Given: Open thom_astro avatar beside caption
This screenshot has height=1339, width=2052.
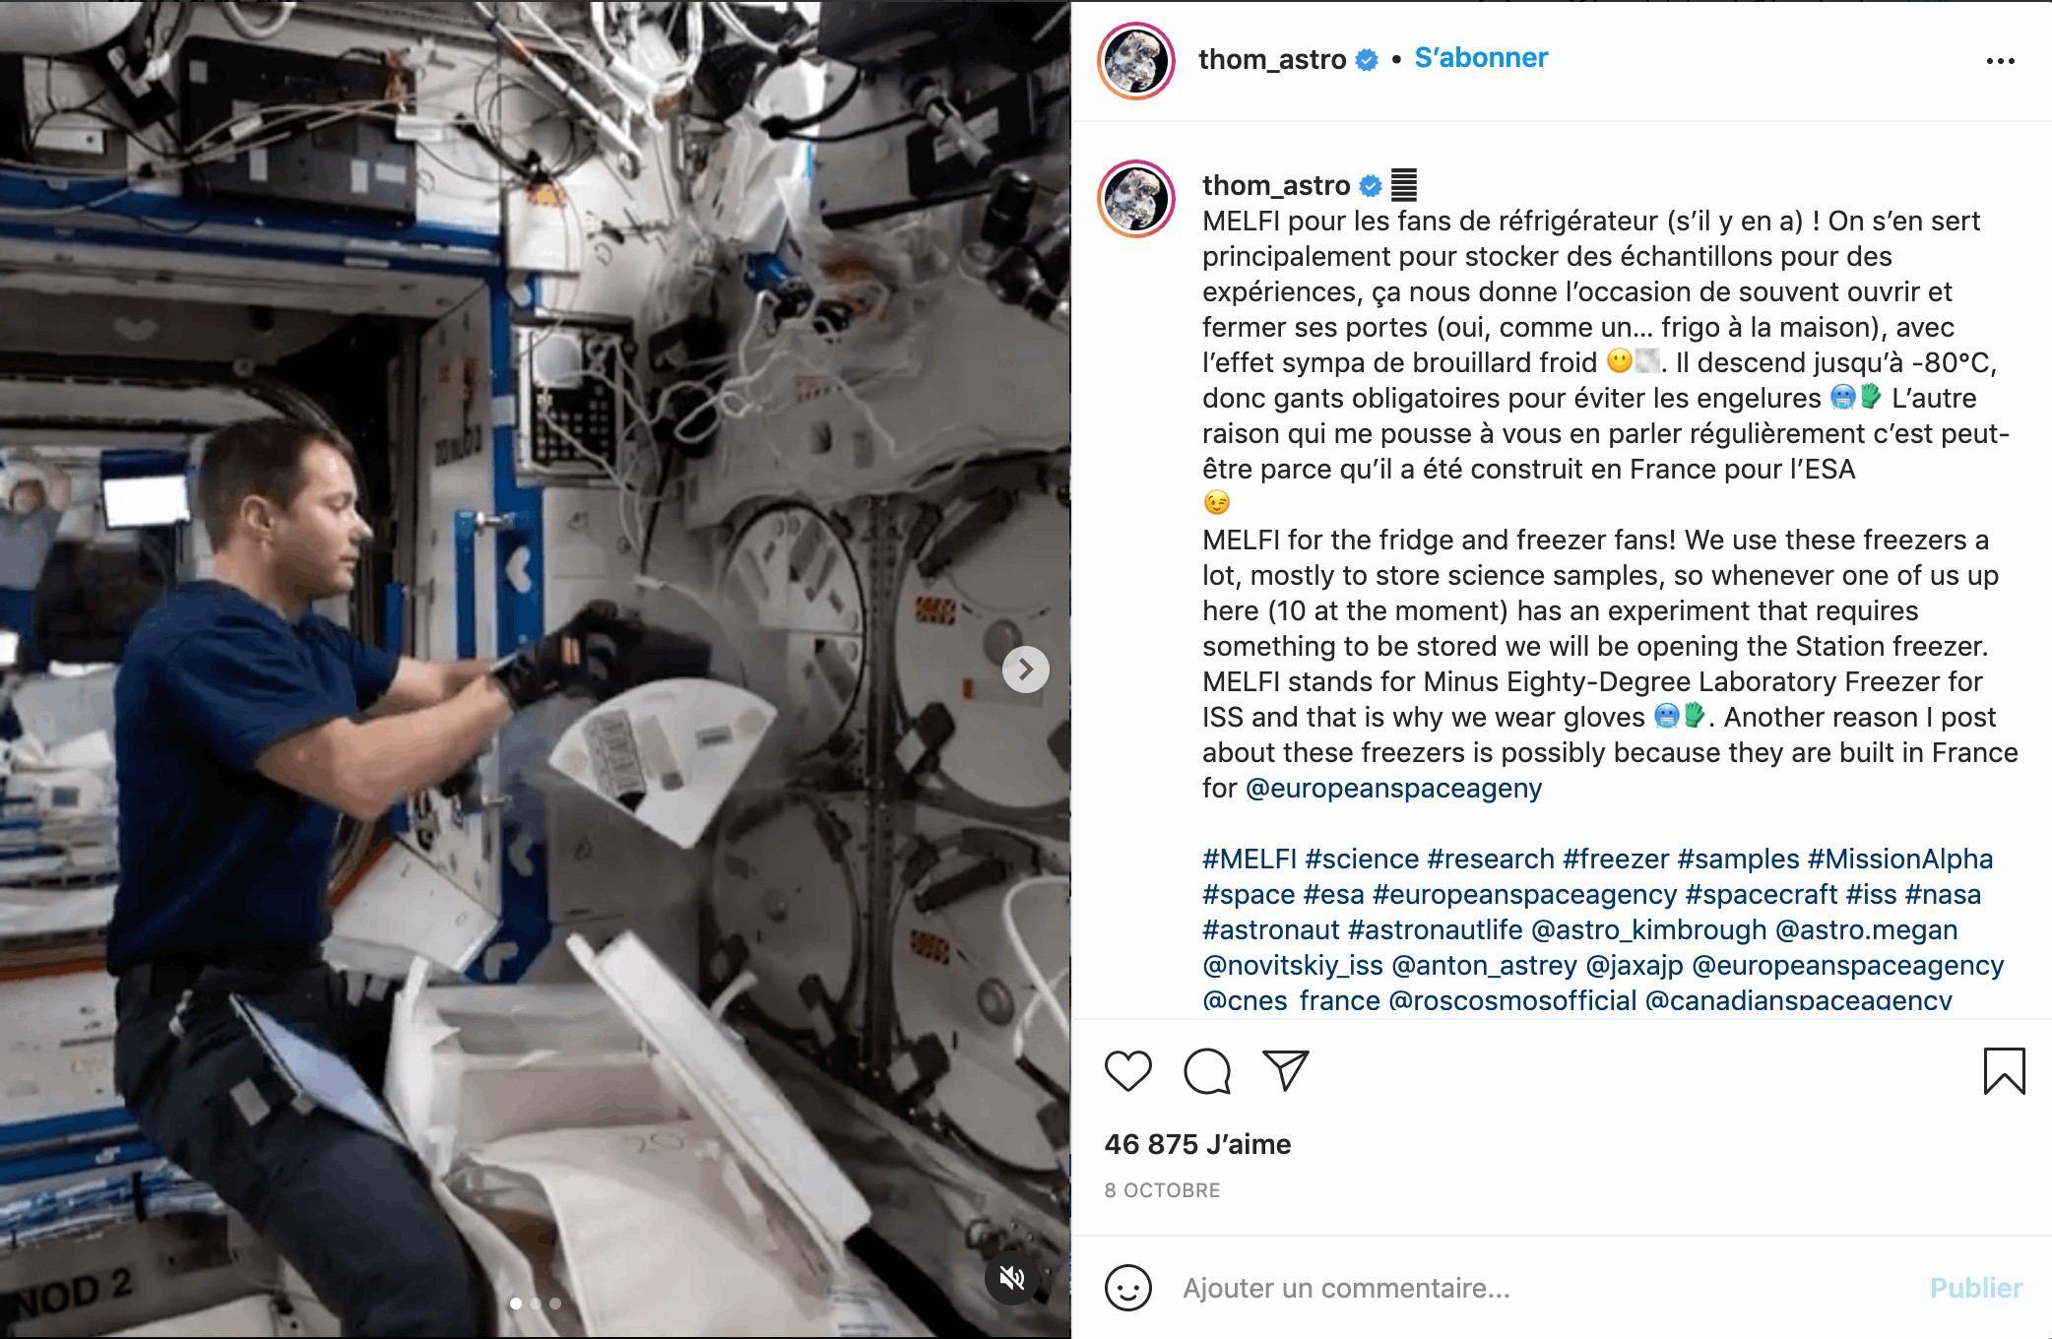Looking at the screenshot, I should pyautogui.click(x=1136, y=199).
